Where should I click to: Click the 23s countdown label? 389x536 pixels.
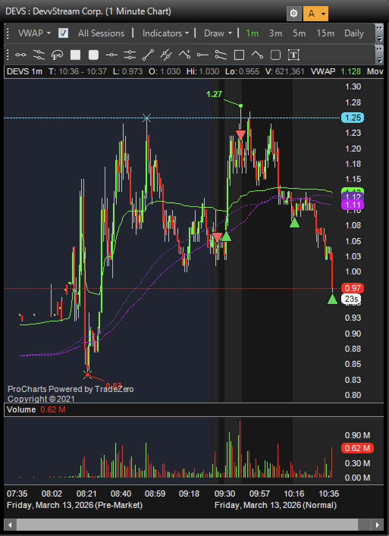click(352, 299)
